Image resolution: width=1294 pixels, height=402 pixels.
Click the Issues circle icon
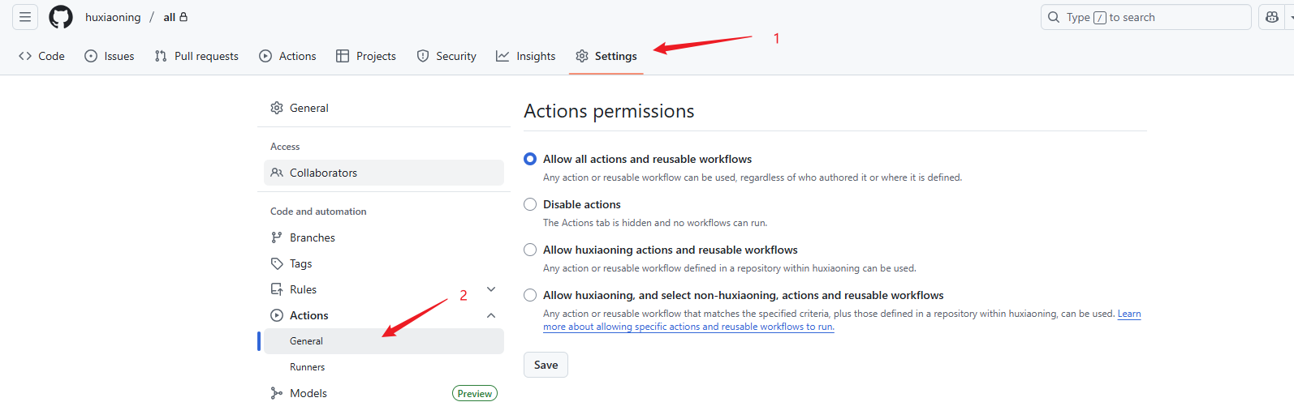(x=91, y=56)
